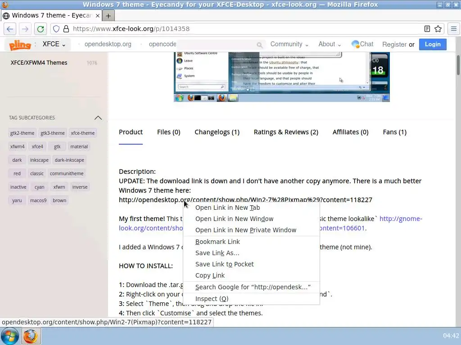
Task: View site security via the padlock icon
Action: 66,29
